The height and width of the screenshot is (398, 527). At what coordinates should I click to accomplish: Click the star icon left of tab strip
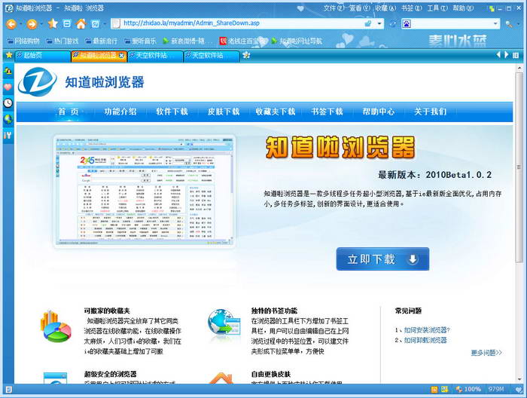(9, 55)
